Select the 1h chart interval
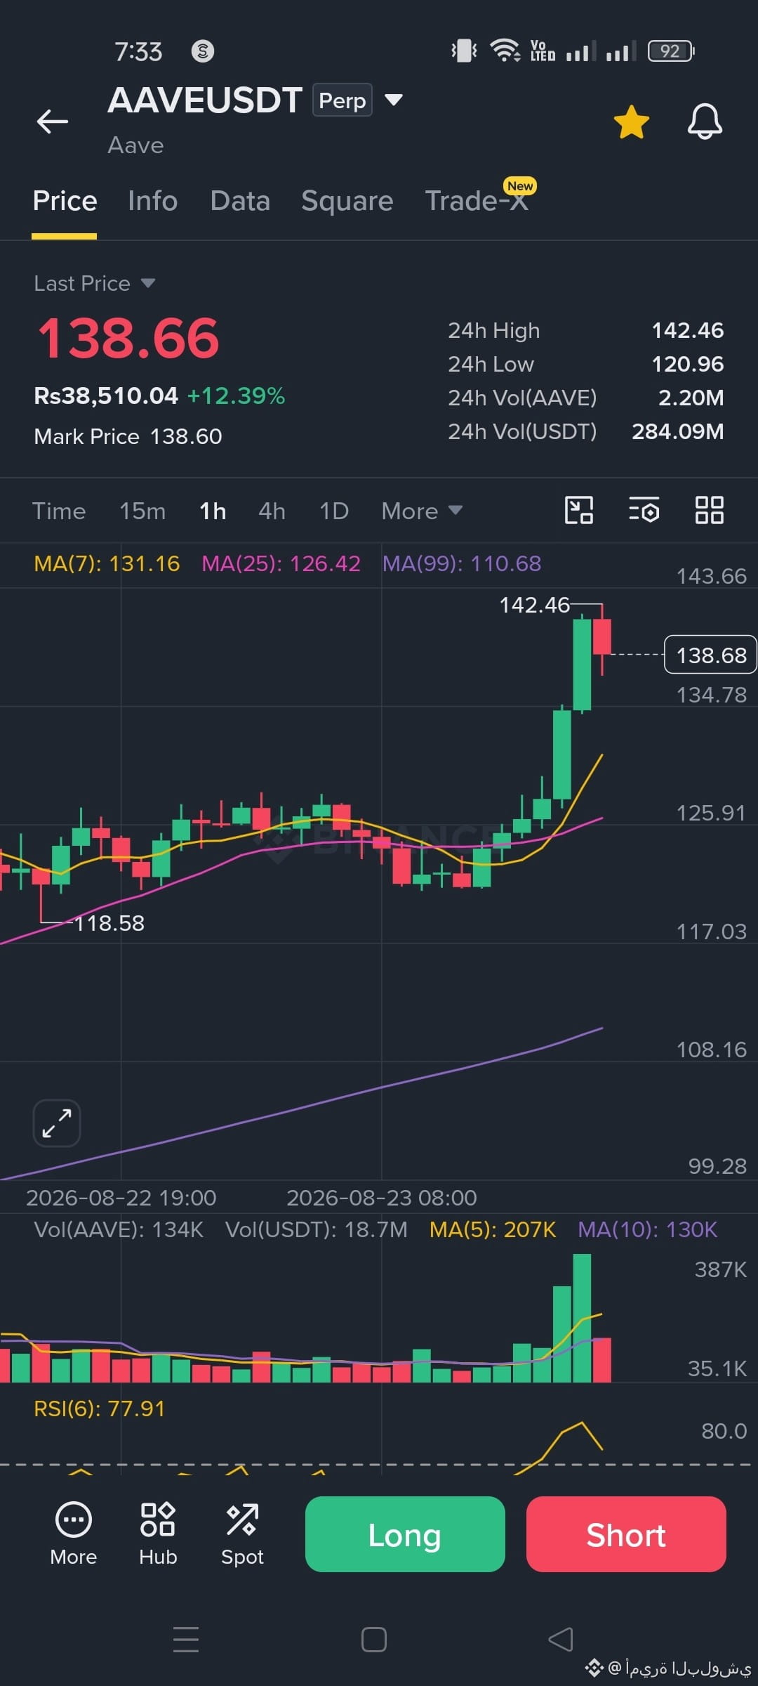 pos(213,511)
